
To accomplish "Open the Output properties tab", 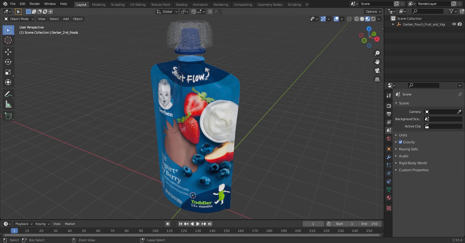I will click(x=389, y=114).
